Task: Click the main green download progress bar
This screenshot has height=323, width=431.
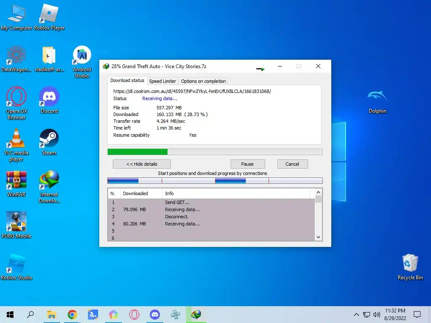Action: pos(215,152)
